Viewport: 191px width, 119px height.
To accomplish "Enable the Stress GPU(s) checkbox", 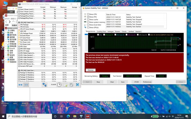I will point(88,27).
